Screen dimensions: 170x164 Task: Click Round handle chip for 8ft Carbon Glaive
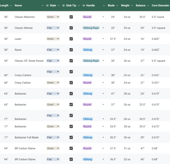87,148
